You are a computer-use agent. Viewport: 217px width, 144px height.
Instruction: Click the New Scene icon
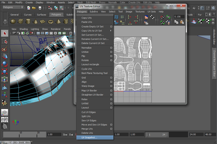pyautogui.click(x=29, y=8)
